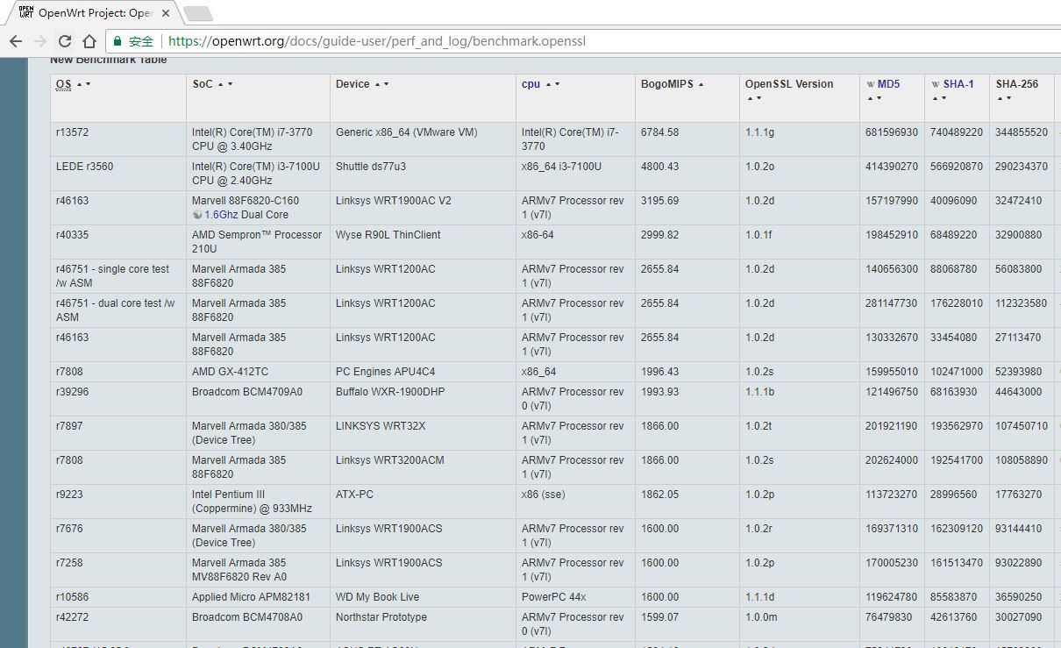Click the browser back arrow
Viewport: 1061px width, 648px height.
pos(16,41)
